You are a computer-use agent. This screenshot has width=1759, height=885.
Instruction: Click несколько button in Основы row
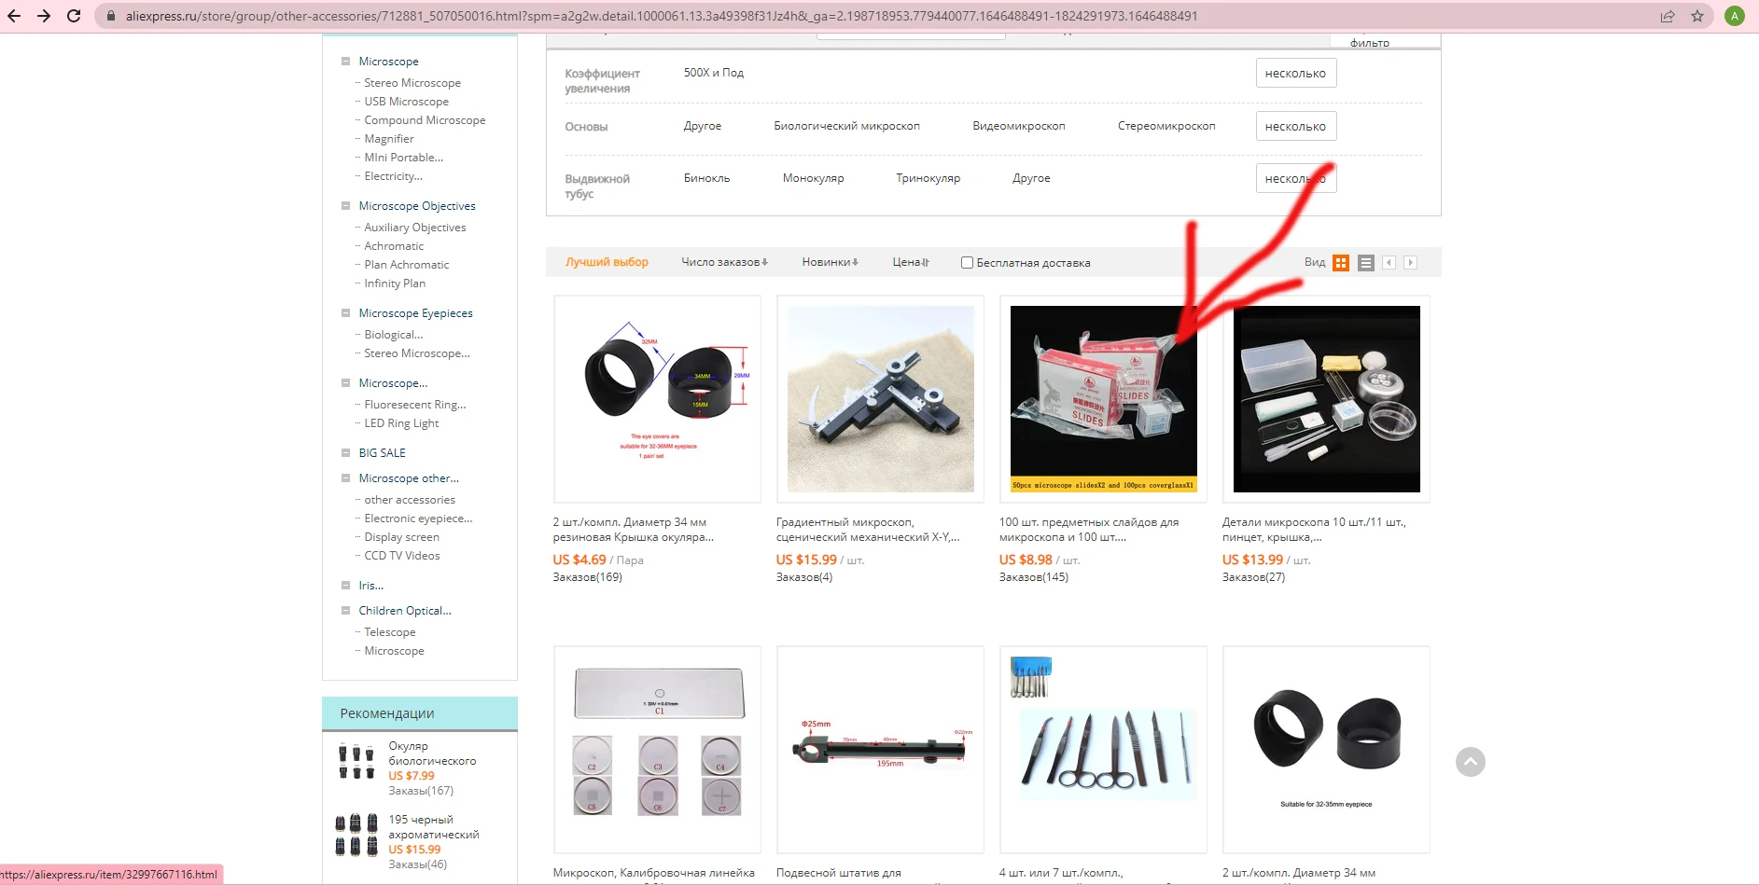[1295, 126]
